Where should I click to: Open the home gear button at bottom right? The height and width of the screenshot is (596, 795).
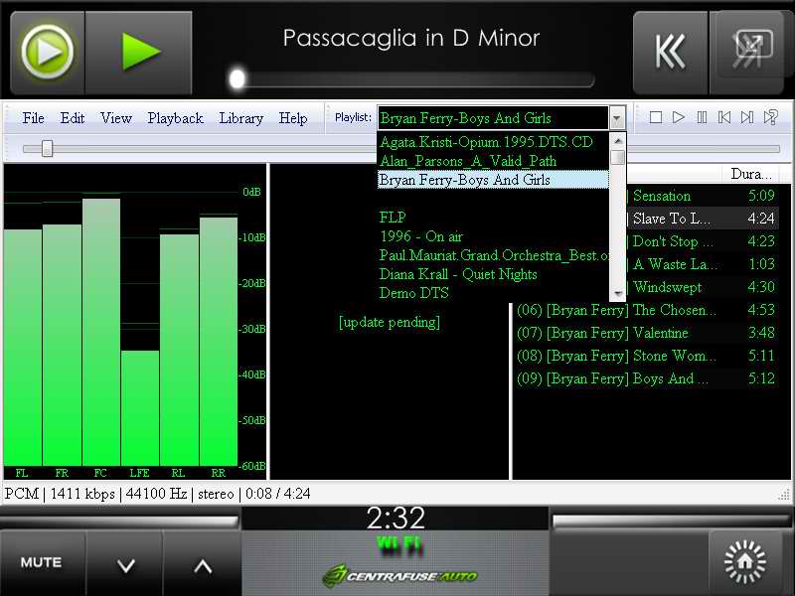pos(744,562)
